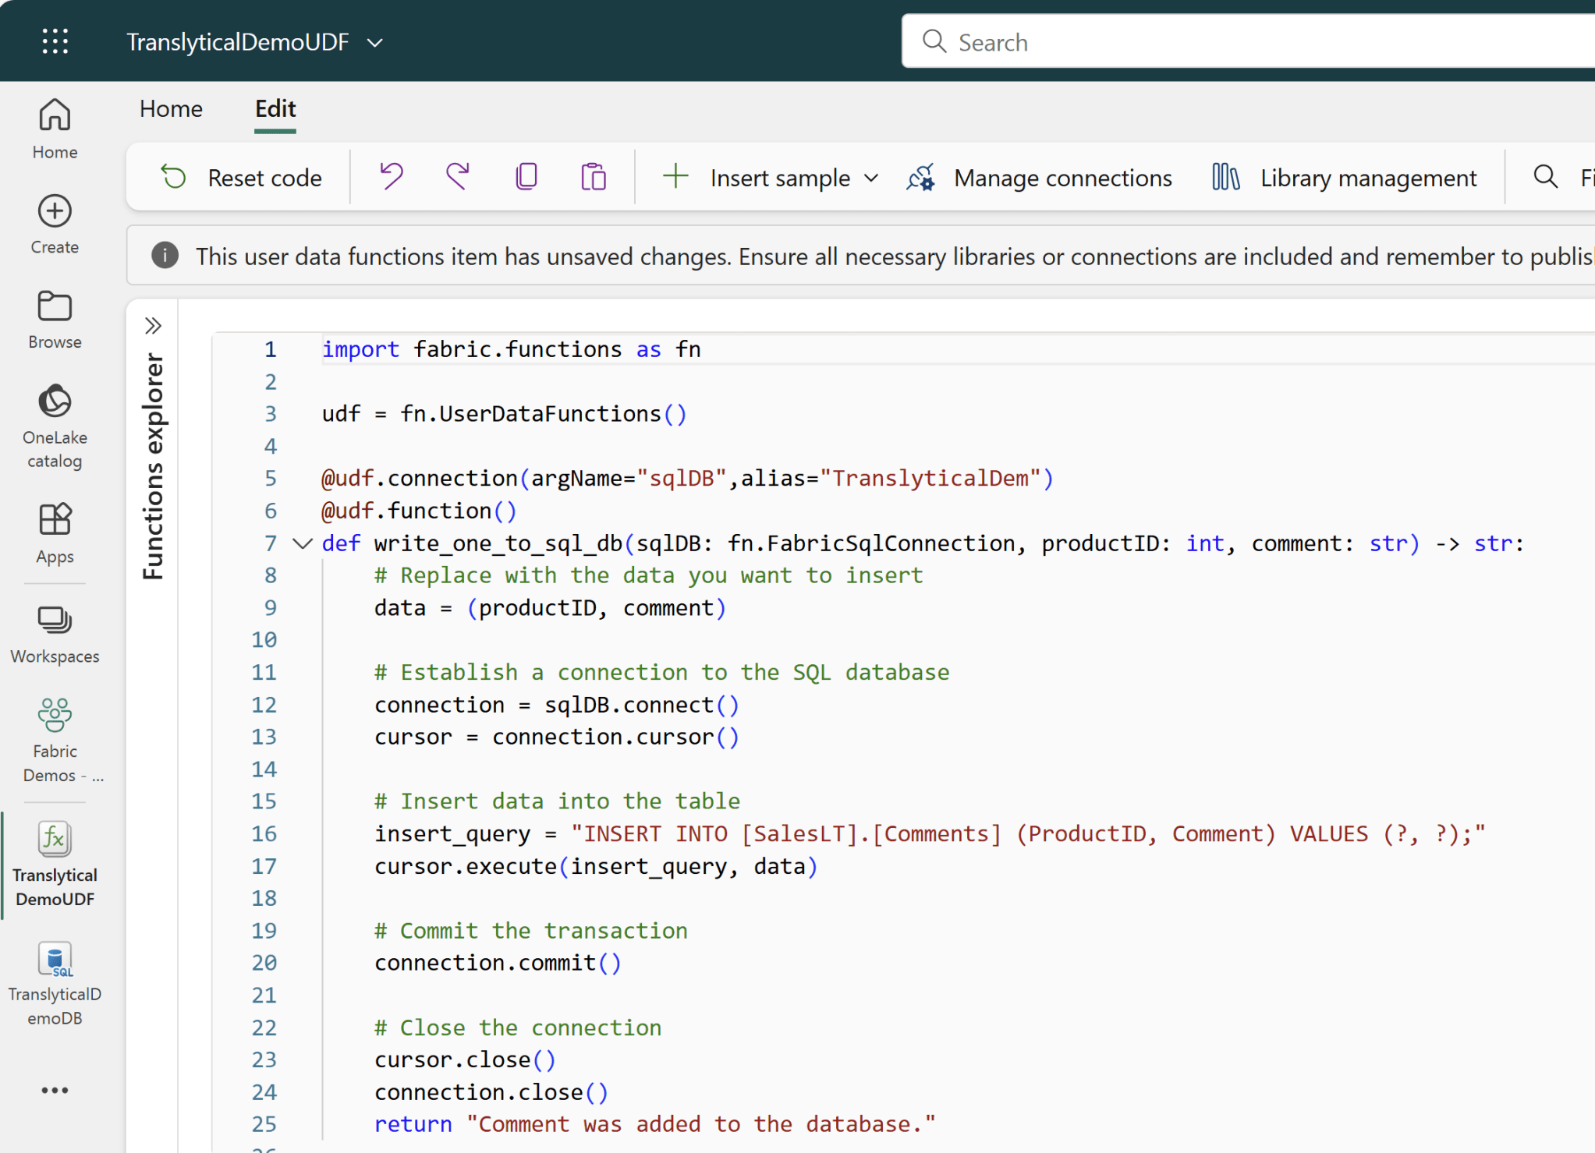1595x1153 pixels.
Task: Open Browse in the sidebar
Action: point(54,318)
